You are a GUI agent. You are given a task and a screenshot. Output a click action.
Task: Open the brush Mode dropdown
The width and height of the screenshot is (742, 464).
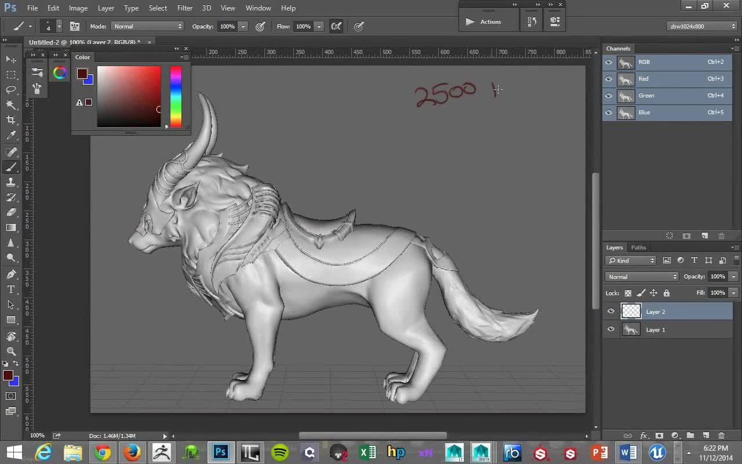(147, 26)
